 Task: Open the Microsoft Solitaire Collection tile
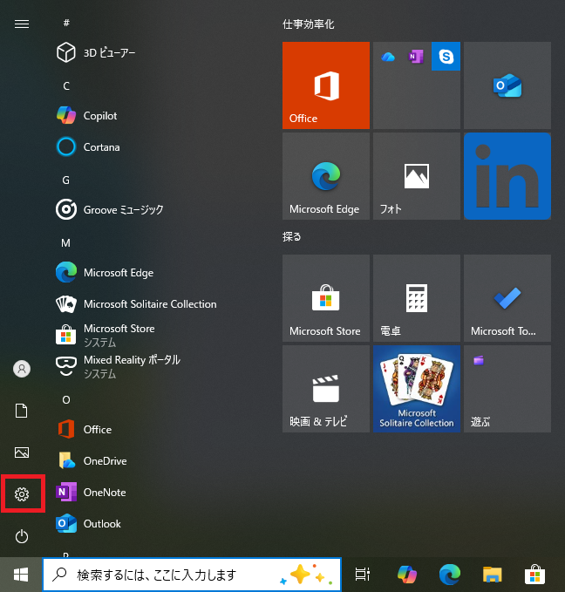click(416, 389)
